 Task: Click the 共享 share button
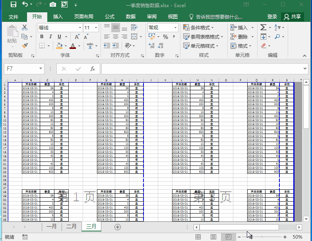tap(293, 17)
